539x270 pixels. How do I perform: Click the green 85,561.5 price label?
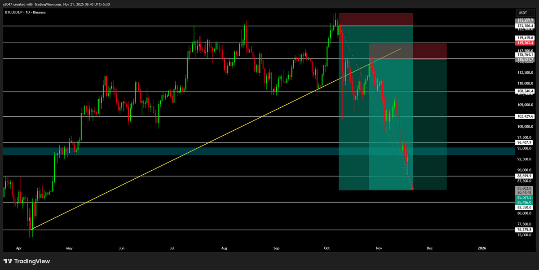point(524,197)
